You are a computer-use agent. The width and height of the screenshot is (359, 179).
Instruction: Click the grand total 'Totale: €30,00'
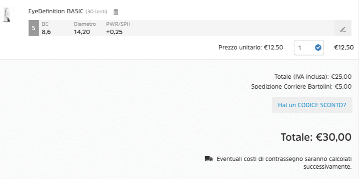[316, 137]
